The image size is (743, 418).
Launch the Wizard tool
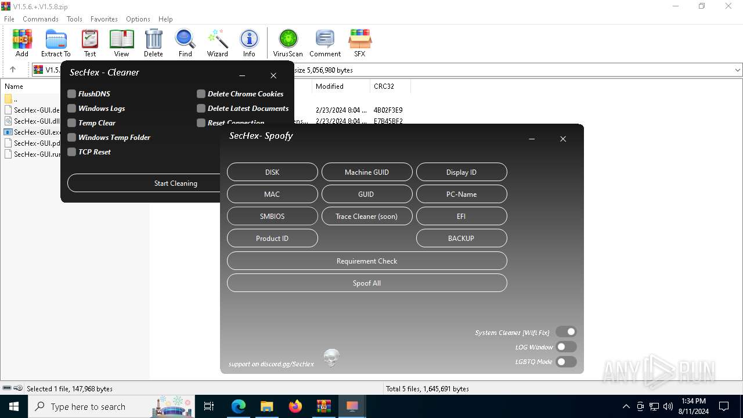coord(218,43)
